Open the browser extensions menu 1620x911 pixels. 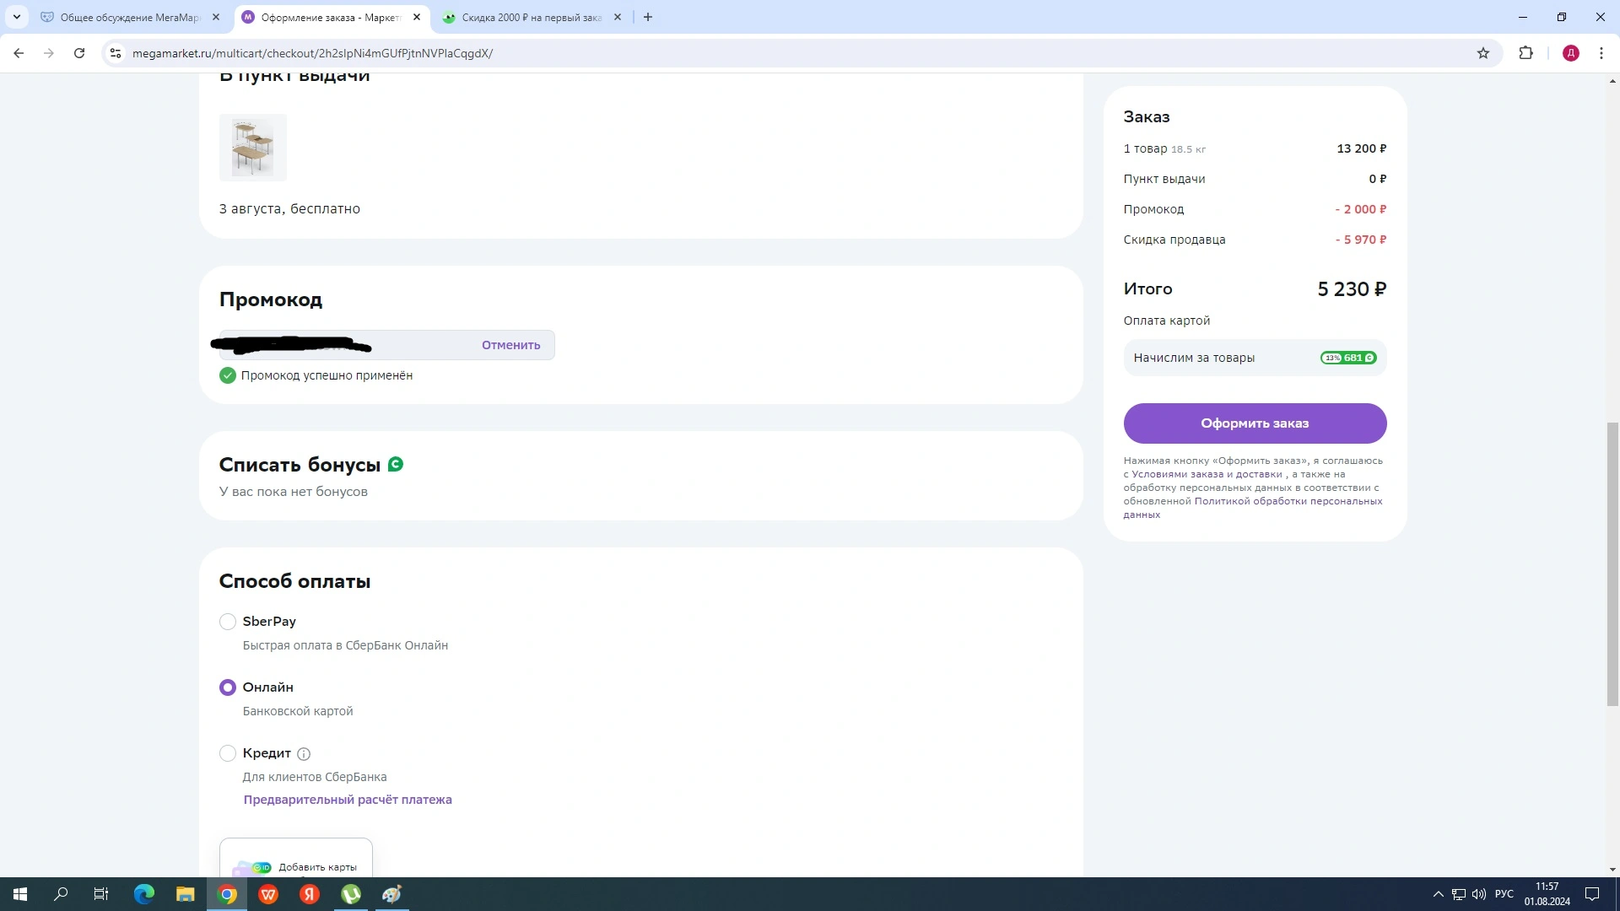coord(1525,53)
